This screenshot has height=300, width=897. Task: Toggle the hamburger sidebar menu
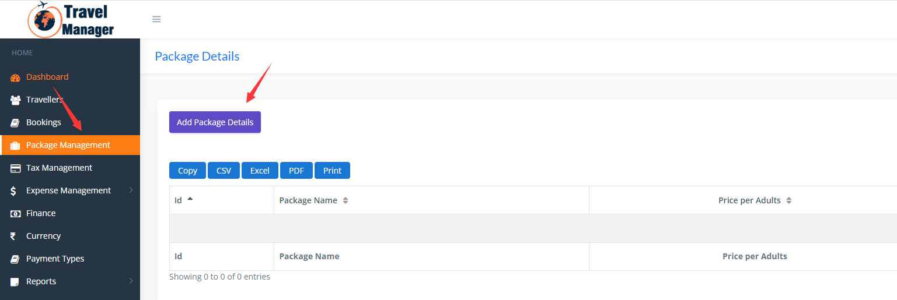156,19
